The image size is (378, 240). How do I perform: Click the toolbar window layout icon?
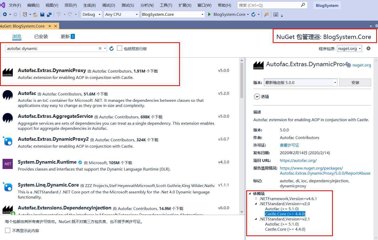pyautogui.click(x=276, y=15)
